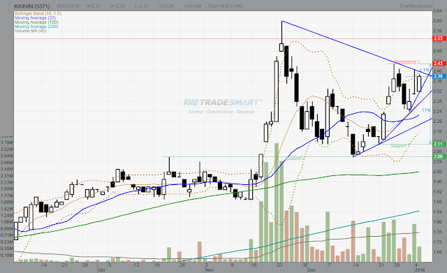Screen dimensions: 447x273
Task: Click the 19 date tick on time axis
Action: coord(156,265)
